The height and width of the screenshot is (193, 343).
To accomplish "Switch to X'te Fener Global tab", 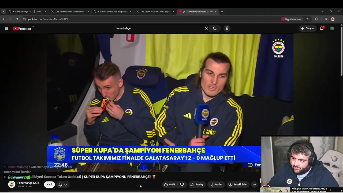I will (x=70, y=12).
